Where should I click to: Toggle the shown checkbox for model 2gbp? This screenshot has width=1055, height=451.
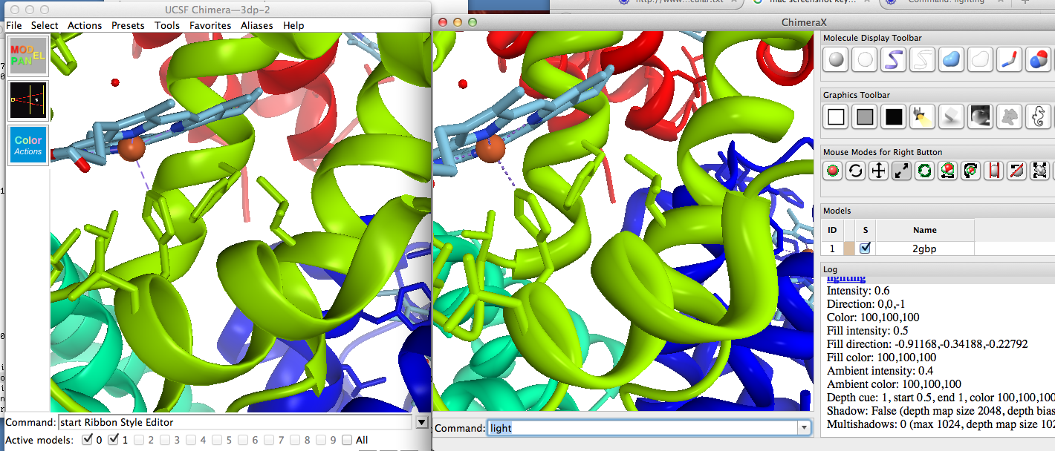coord(865,248)
